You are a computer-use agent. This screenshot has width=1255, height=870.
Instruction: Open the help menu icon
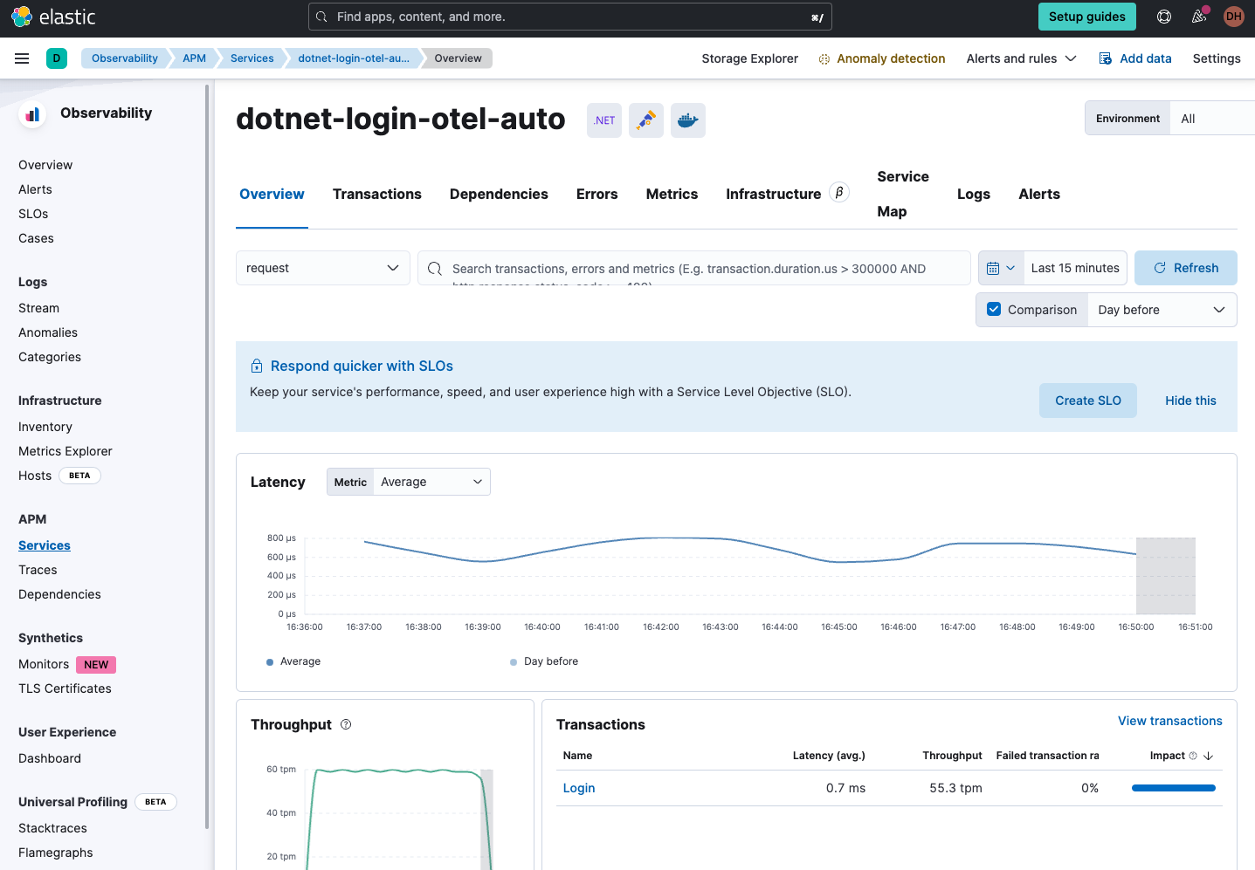tap(1164, 17)
